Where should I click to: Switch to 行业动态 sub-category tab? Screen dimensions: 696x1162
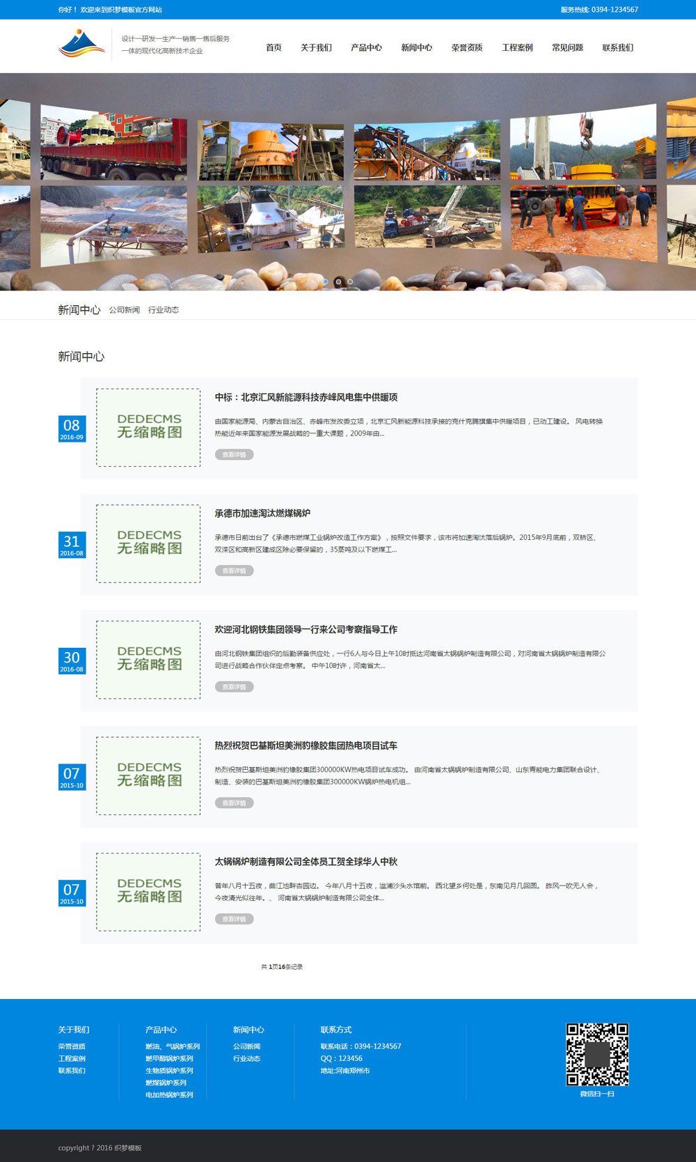(164, 310)
